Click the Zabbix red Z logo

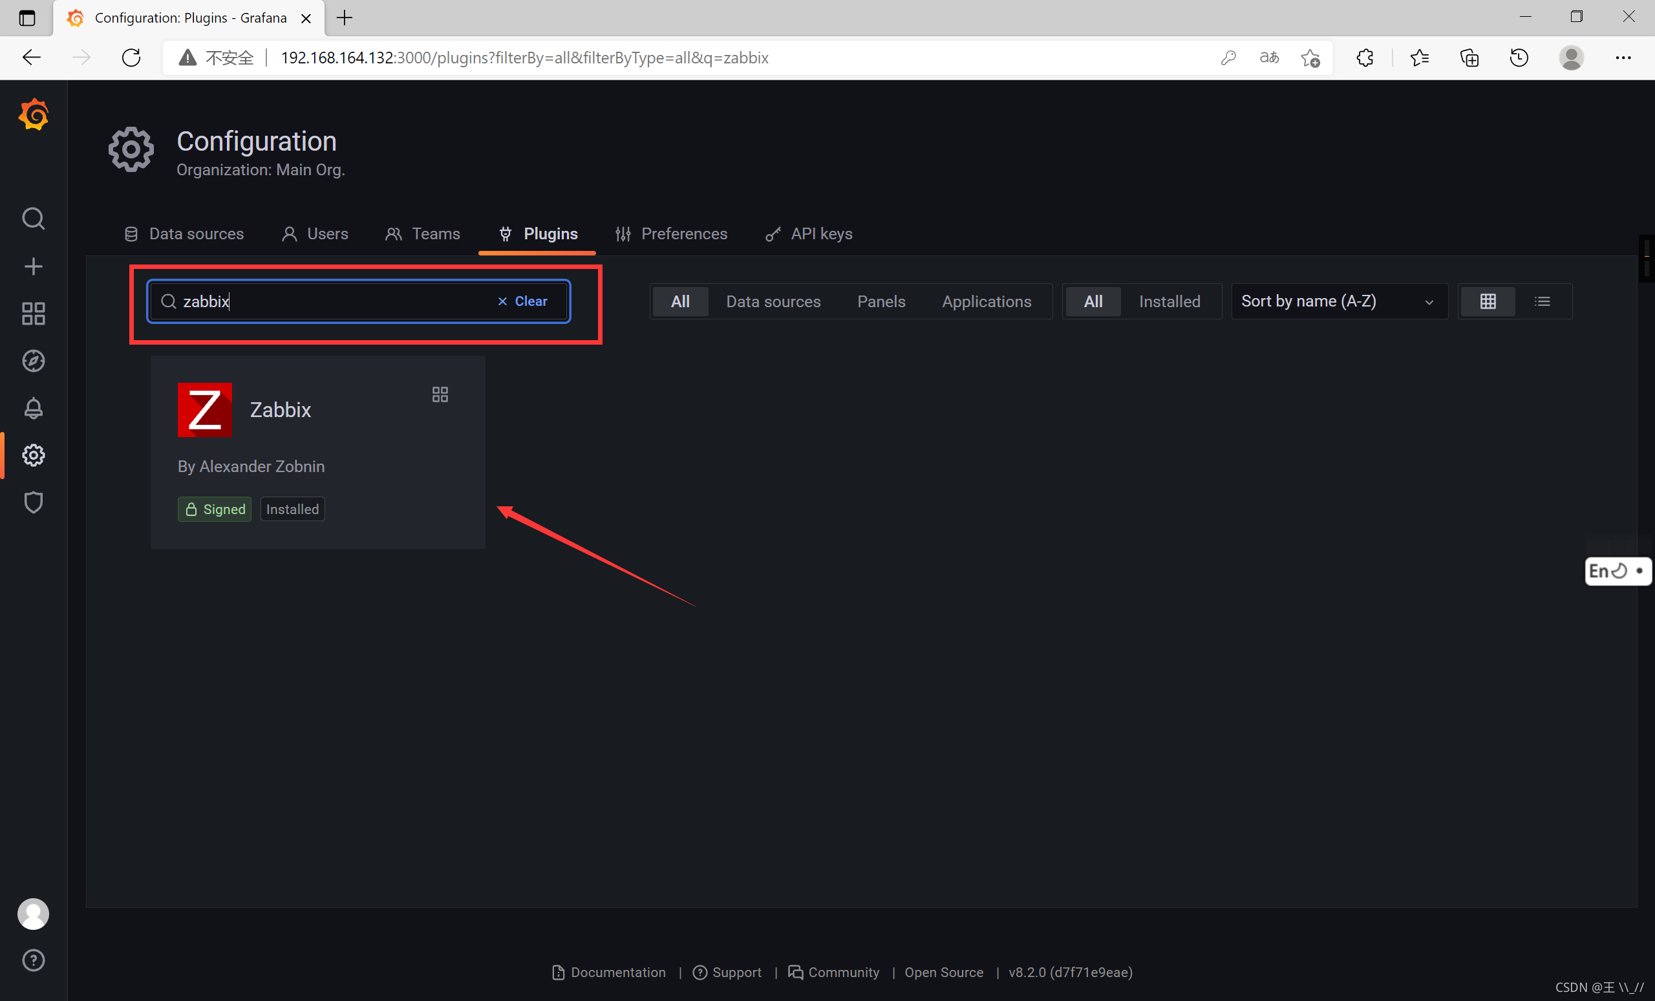[205, 410]
